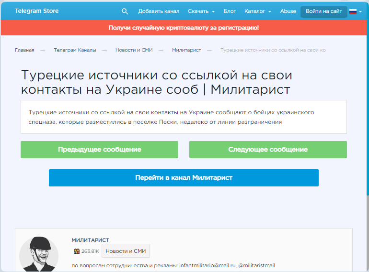Image resolution: width=369 pixels, height=272 pixels.
Task: Click the red crypto registration banner
Action: tap(184, 28)
